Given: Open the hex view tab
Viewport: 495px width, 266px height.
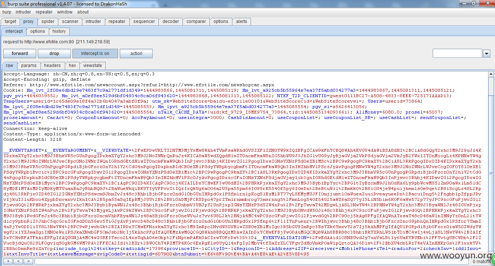Looking at the screenshot, I should [72, 65].
